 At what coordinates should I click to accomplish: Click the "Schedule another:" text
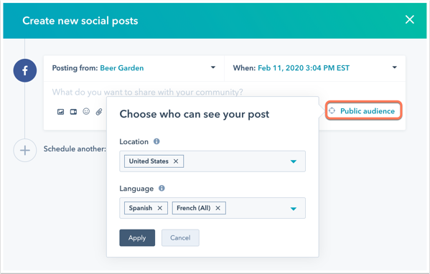pyautogui.click(x=75, y=149)
